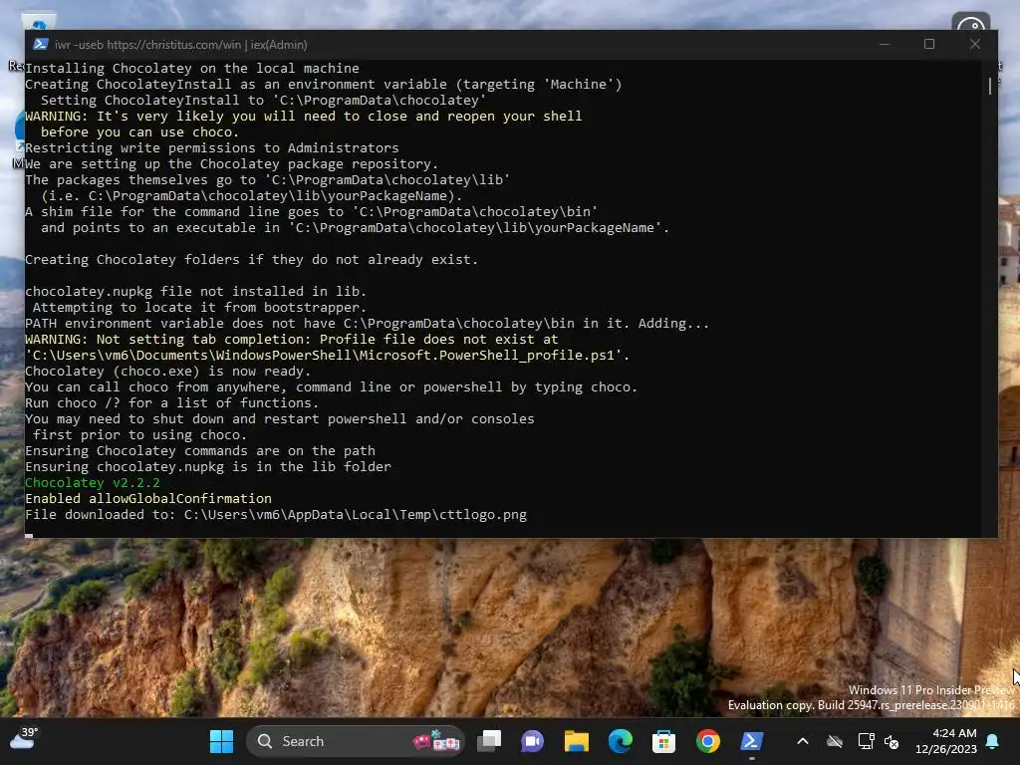Click the 'Enabled allowGlobalConfirmation' line
The height and width of the screenshot is (765, 1020).
click(x=148, y=498)
